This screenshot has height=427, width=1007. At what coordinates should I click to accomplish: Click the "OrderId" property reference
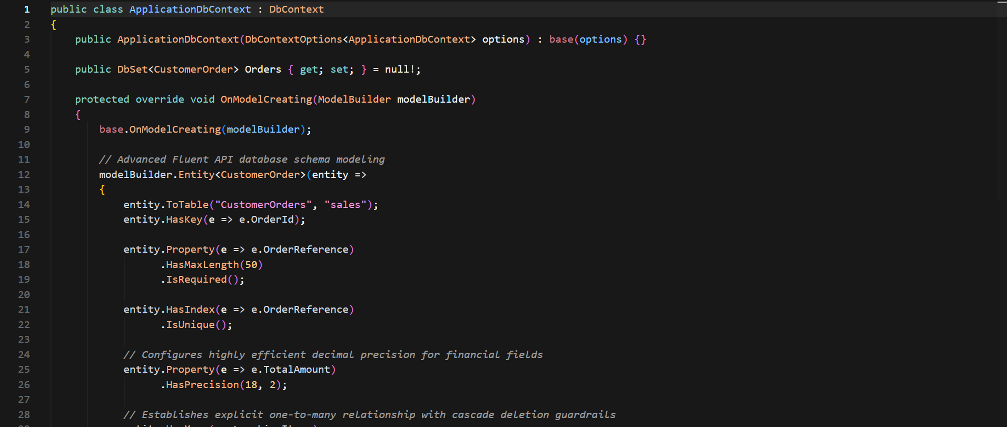(272, 220)
